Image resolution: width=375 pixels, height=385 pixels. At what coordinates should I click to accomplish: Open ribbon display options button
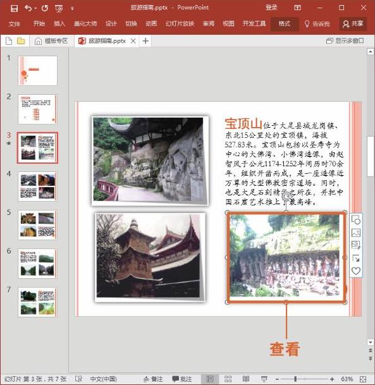297,8
